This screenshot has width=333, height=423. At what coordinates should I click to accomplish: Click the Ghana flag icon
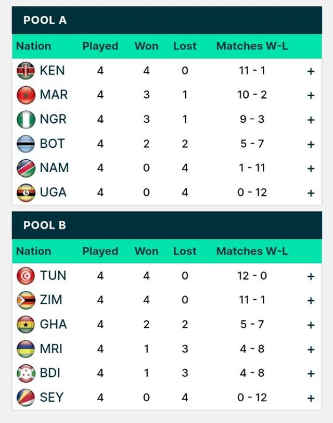click(25, 325)
